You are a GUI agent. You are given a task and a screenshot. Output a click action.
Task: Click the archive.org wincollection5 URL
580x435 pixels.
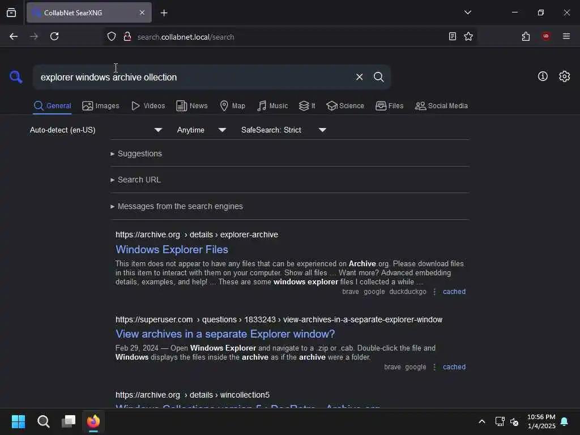coord(193,395)
